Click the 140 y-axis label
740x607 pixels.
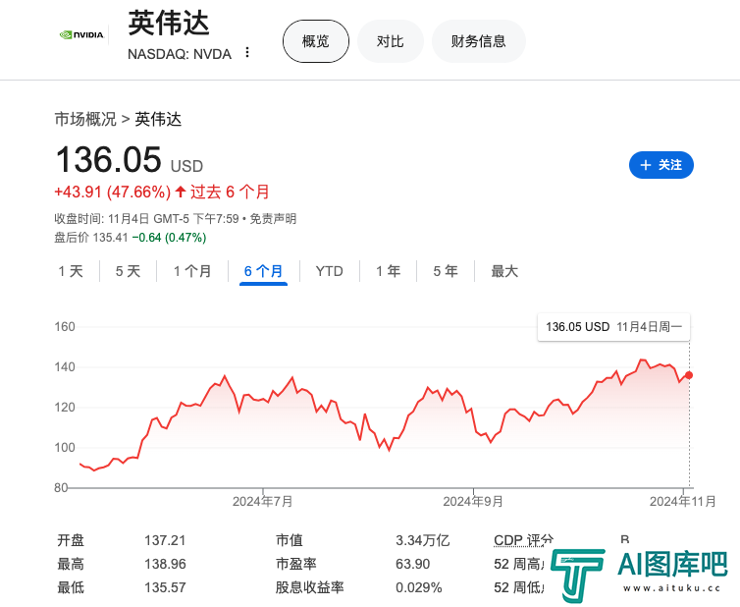(x=65, y=367)
